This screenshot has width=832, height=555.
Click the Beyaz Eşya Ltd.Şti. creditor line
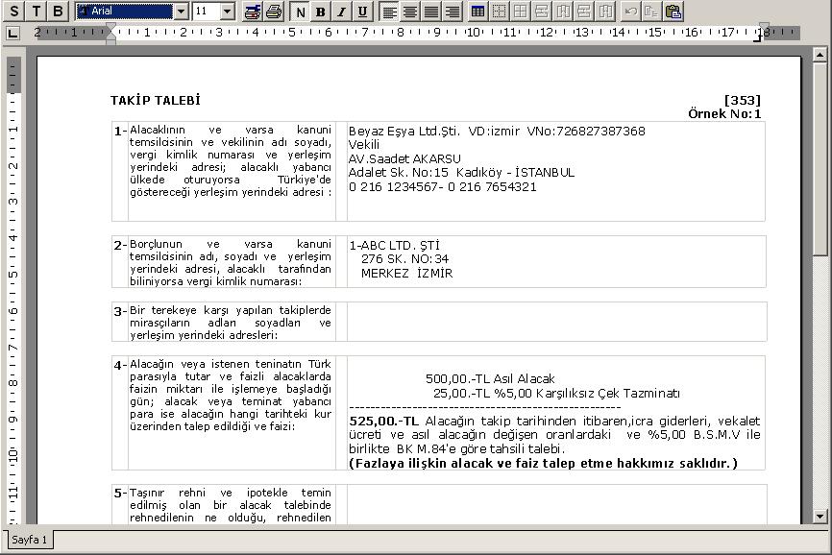[497, 131]
